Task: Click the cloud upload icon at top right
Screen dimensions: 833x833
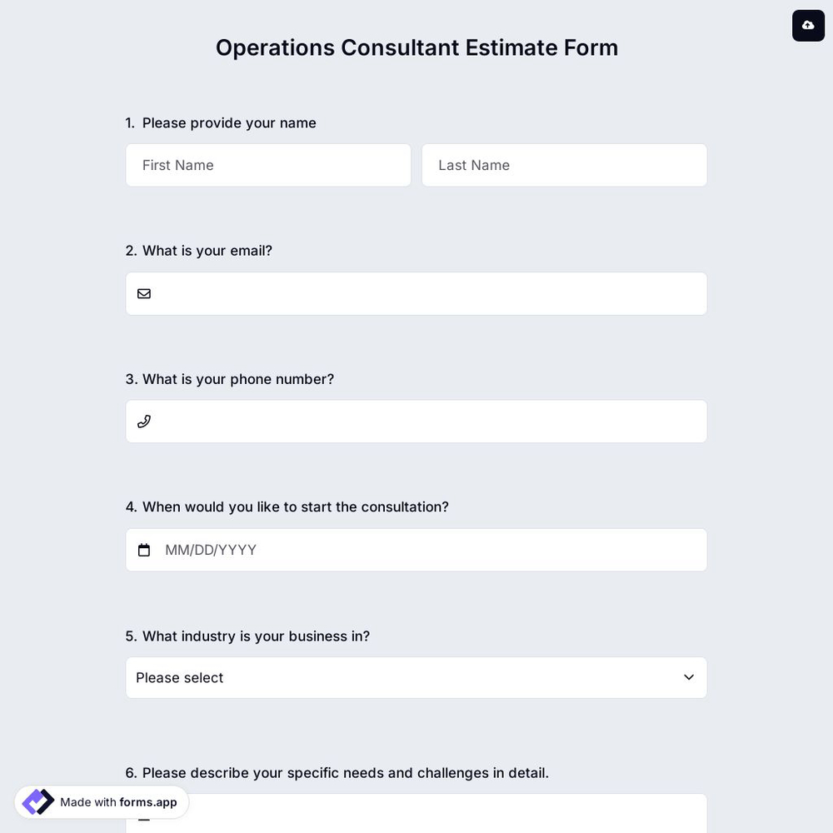Action: coord(808,25)
